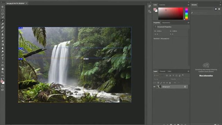Expand the Edit Toolbar three-dots menu
The height and width of the screenshot is (125, 222).
click(x=2, y=76)
